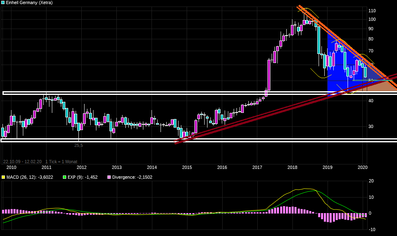397x236 pixels.
Task: Click the 110 price axis label
Action: [372, 11]
